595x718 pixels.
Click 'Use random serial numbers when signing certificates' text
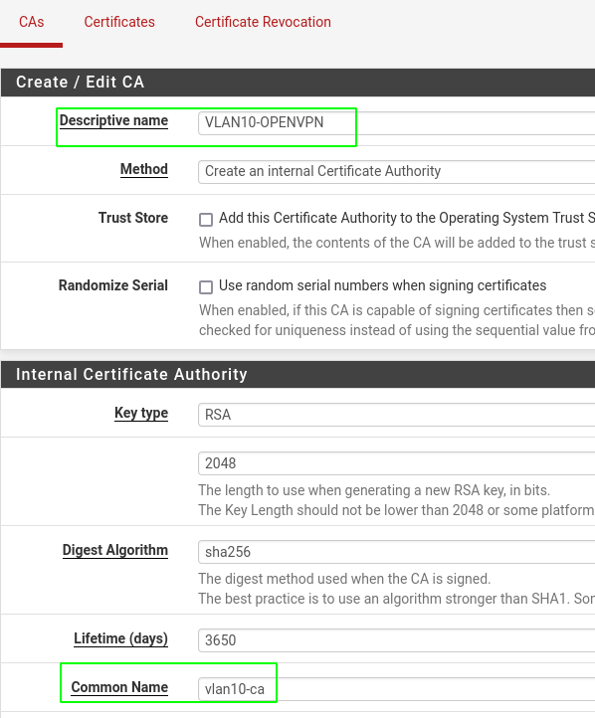click(382, 285)
